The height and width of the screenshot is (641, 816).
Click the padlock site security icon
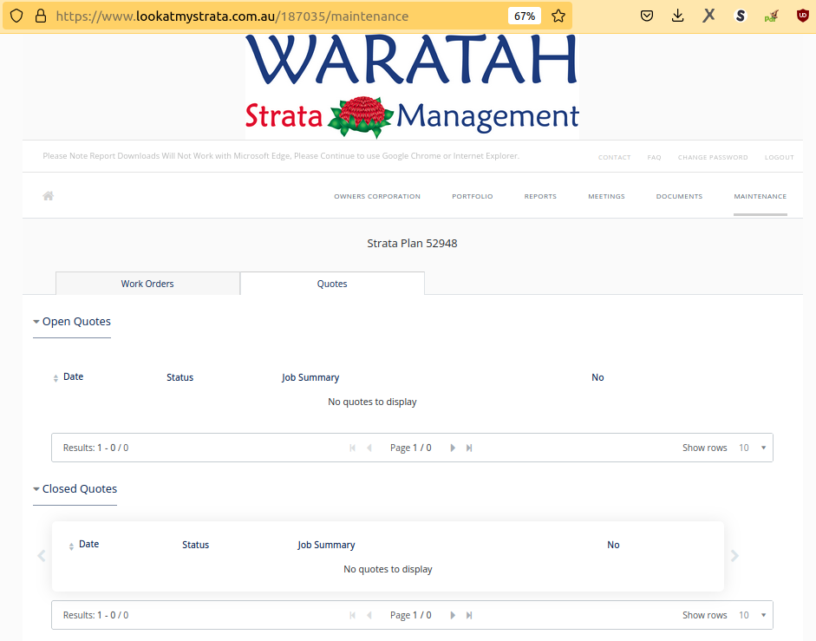click(41, 16)
